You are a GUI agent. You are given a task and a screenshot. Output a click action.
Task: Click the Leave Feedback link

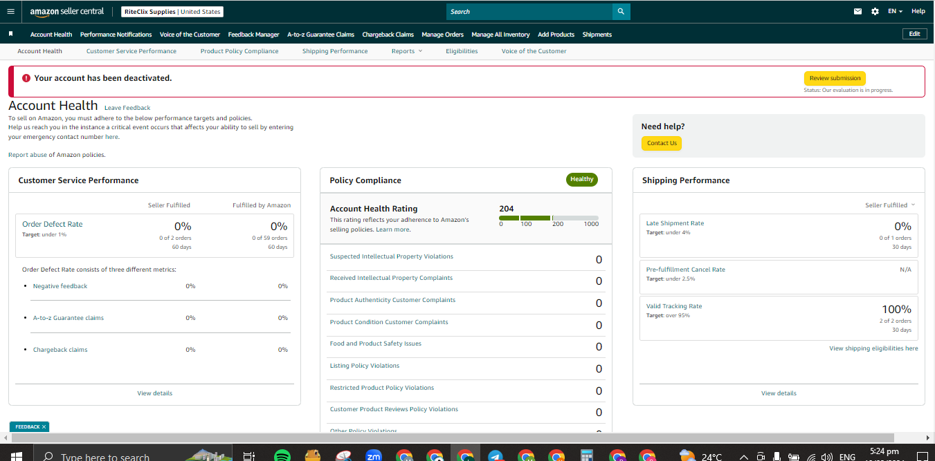click(x=127, y=108)
